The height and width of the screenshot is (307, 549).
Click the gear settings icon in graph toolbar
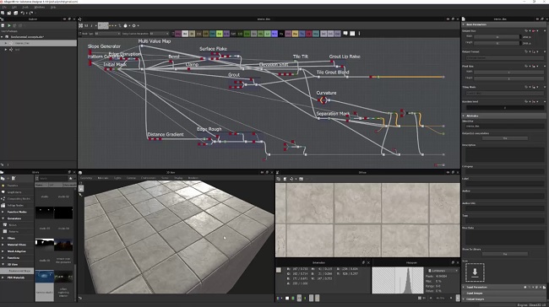click(x=133, y=25)
